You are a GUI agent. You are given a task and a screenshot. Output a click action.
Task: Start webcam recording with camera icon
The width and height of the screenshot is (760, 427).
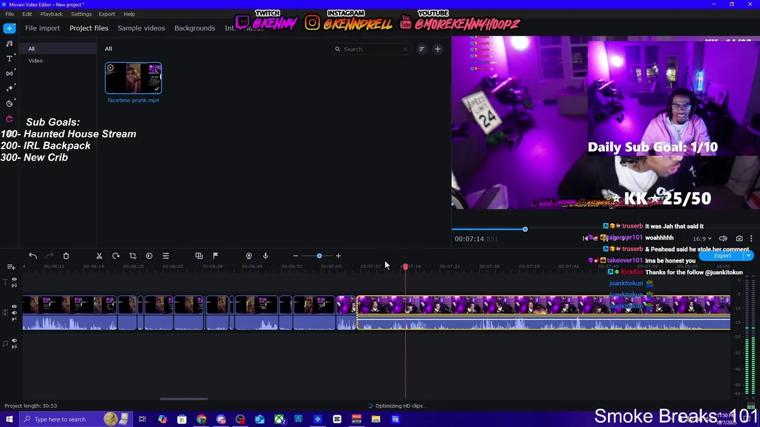(x=249, y=256)
